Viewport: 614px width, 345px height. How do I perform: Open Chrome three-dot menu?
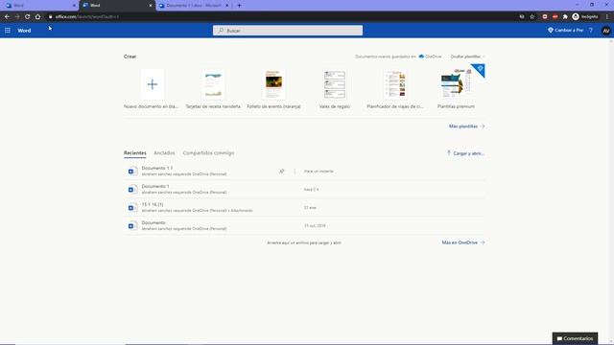607,17
